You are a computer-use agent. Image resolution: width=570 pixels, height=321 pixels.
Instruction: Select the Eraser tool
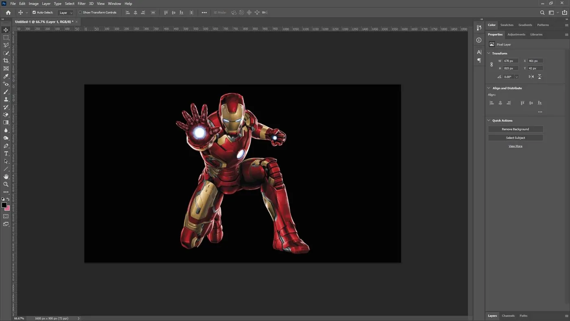[x=6, y=115]
